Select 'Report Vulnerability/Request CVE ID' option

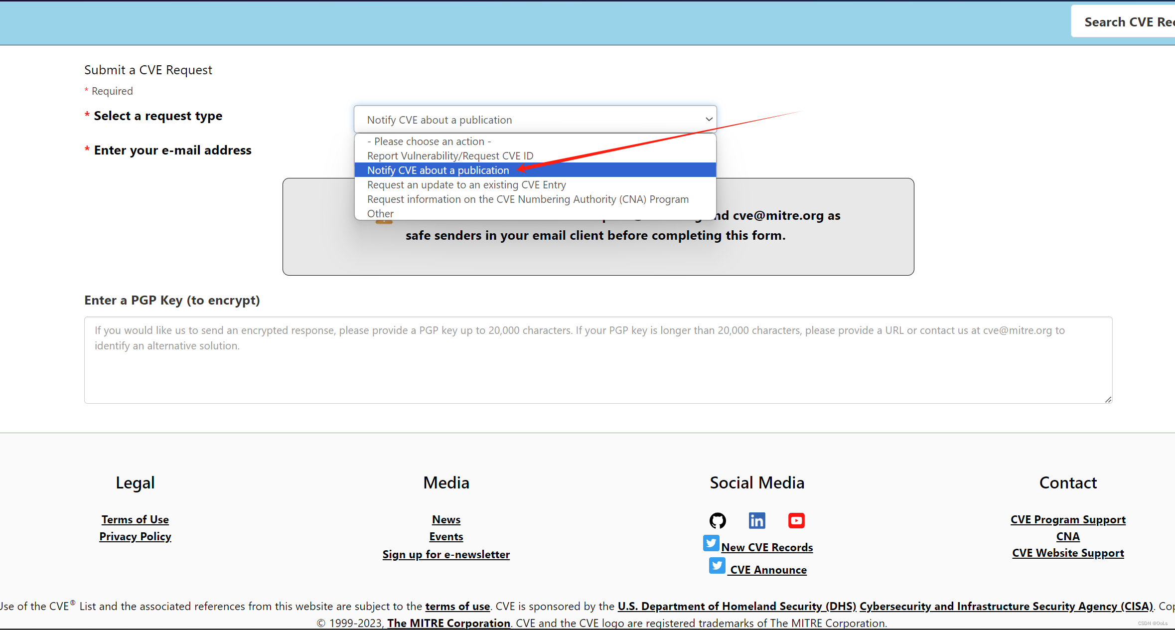[x=450, y=156]
